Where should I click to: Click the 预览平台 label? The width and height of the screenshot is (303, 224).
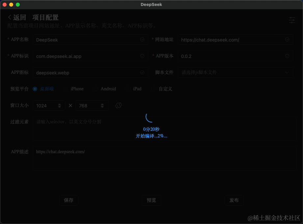pos(19,89)
